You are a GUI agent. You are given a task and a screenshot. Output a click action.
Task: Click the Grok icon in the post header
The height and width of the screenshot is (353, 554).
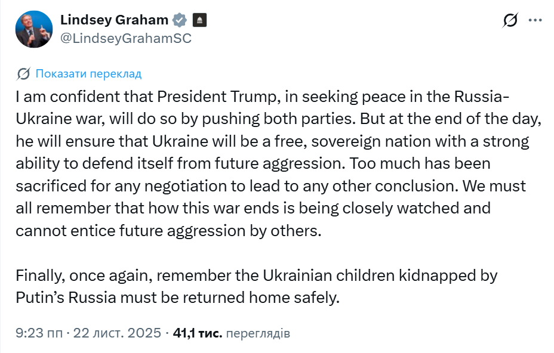pyautogui.click(x=510, y=20)
